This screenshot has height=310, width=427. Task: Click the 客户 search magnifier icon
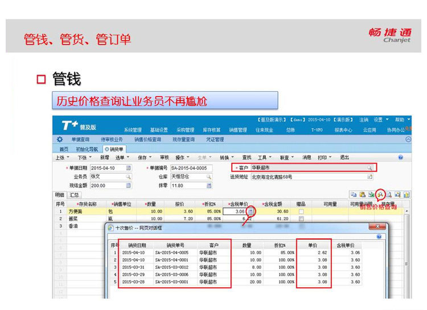pos(369,168)
